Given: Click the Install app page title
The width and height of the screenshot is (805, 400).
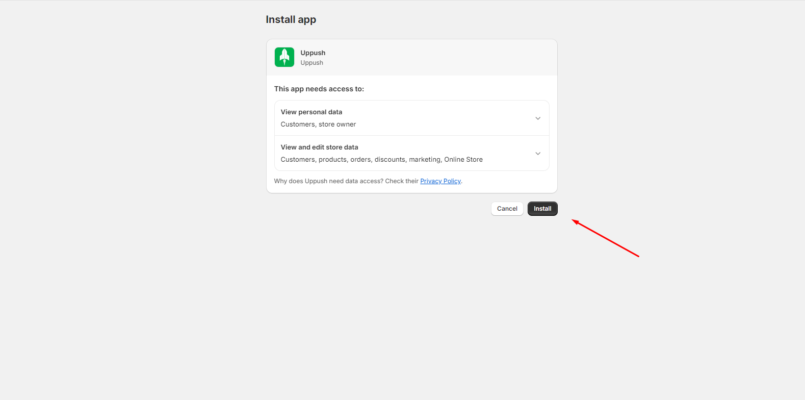Looking at the screenshot, I should [291, 19].
